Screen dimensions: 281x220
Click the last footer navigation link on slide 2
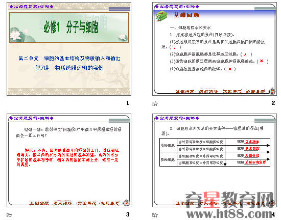(x=255, y=92)
